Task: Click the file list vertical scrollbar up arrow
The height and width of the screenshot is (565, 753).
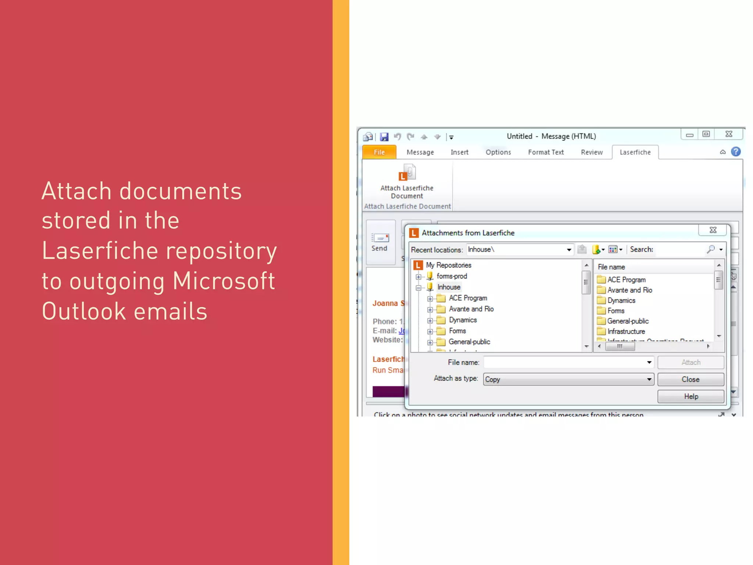Action: pyautogui.click(x=719, y=265)
